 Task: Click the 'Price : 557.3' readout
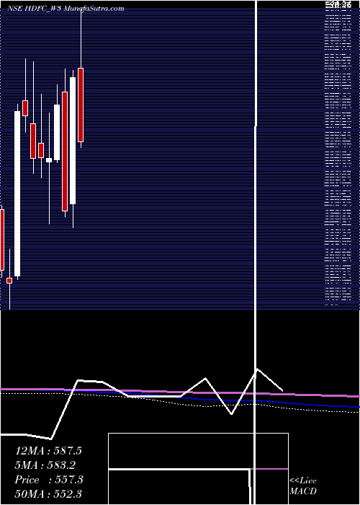coord(49,480)
